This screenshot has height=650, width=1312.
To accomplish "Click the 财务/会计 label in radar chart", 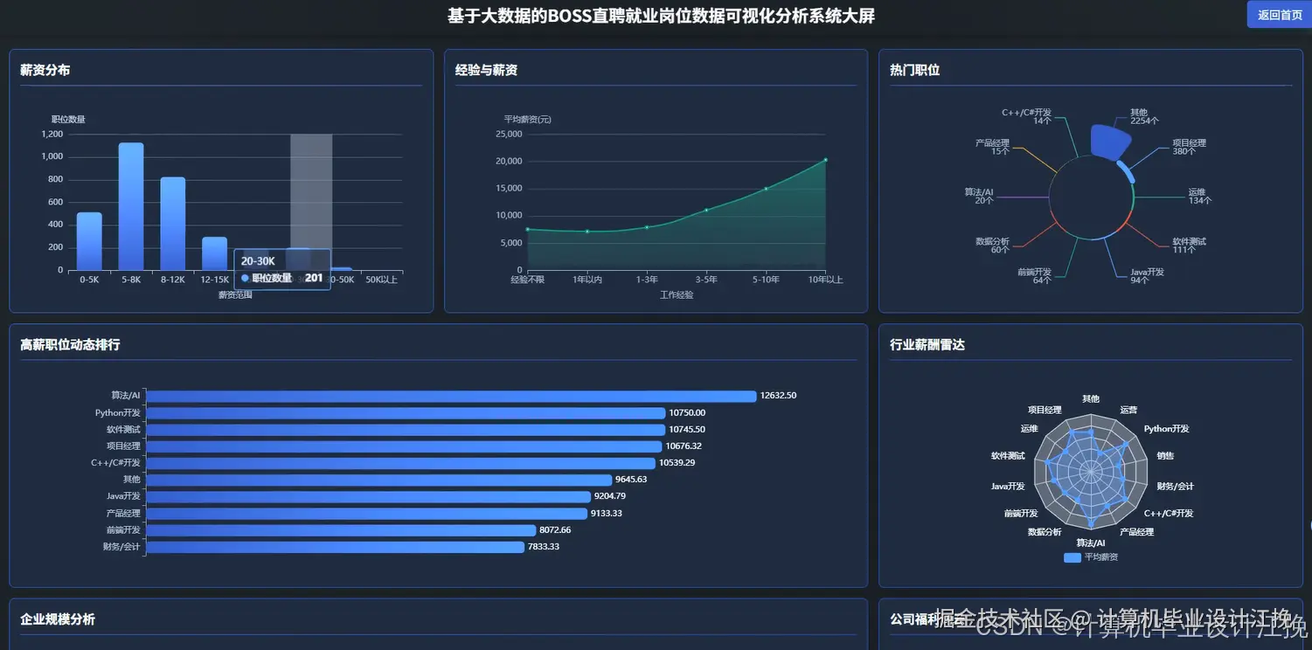I will tap(1175, 487).
